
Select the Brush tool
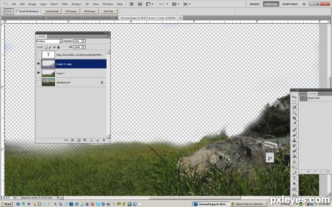[x=294, y=135]
